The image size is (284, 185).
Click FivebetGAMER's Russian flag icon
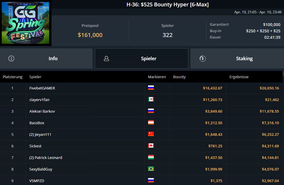click(151, 88)
